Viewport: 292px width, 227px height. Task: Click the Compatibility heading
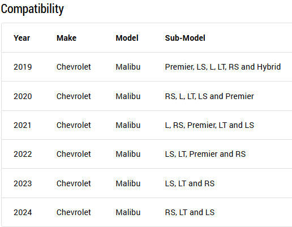[x=32, y=9]
